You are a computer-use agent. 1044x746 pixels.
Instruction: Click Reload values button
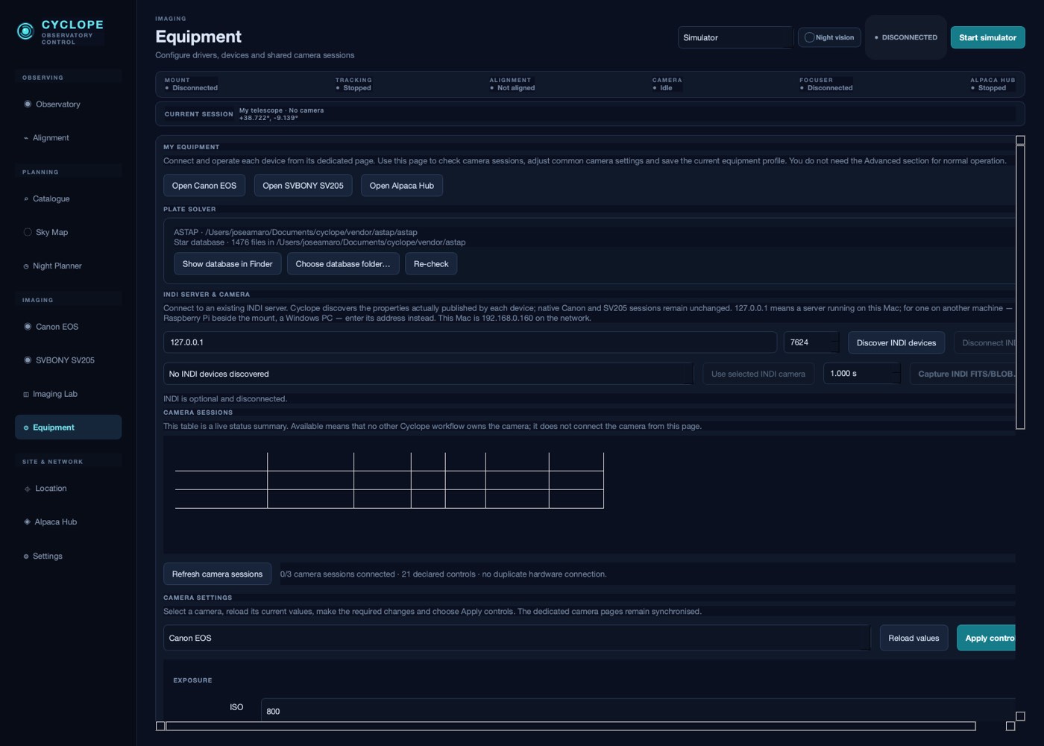913,638
